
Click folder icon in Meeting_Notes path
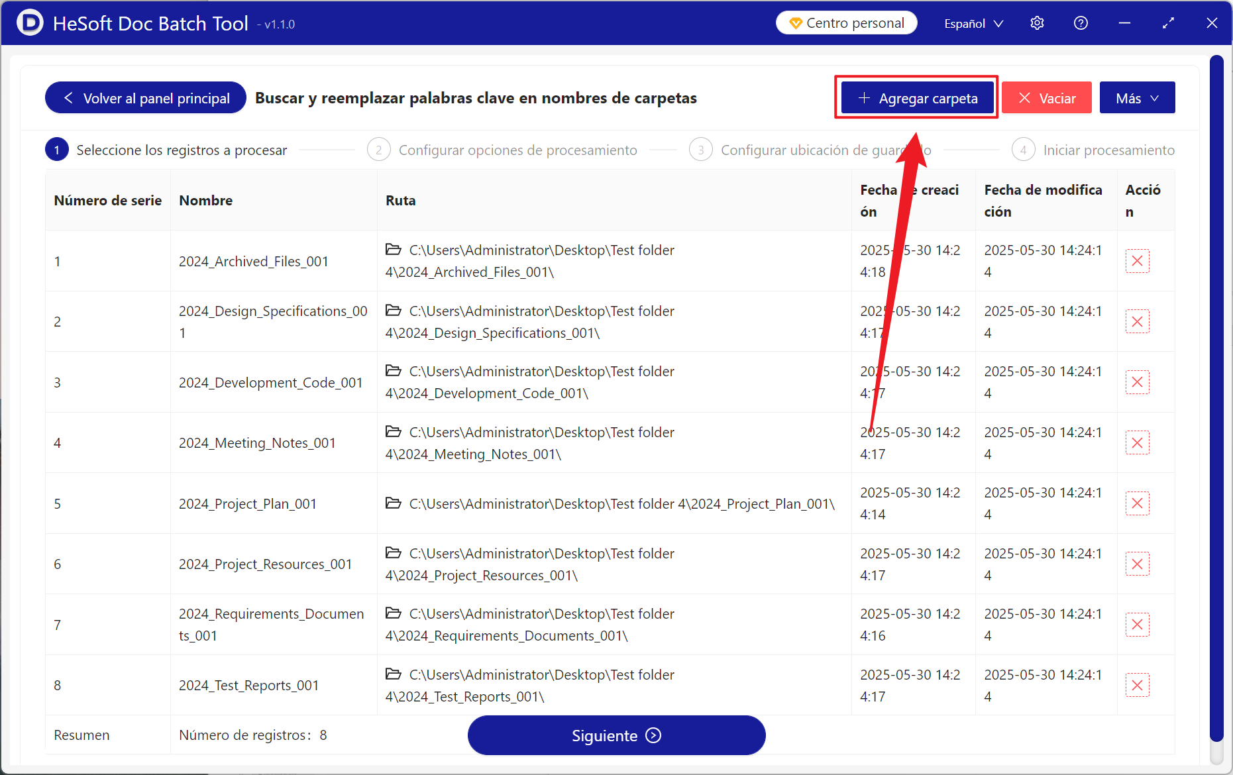(x=394, y=432)
